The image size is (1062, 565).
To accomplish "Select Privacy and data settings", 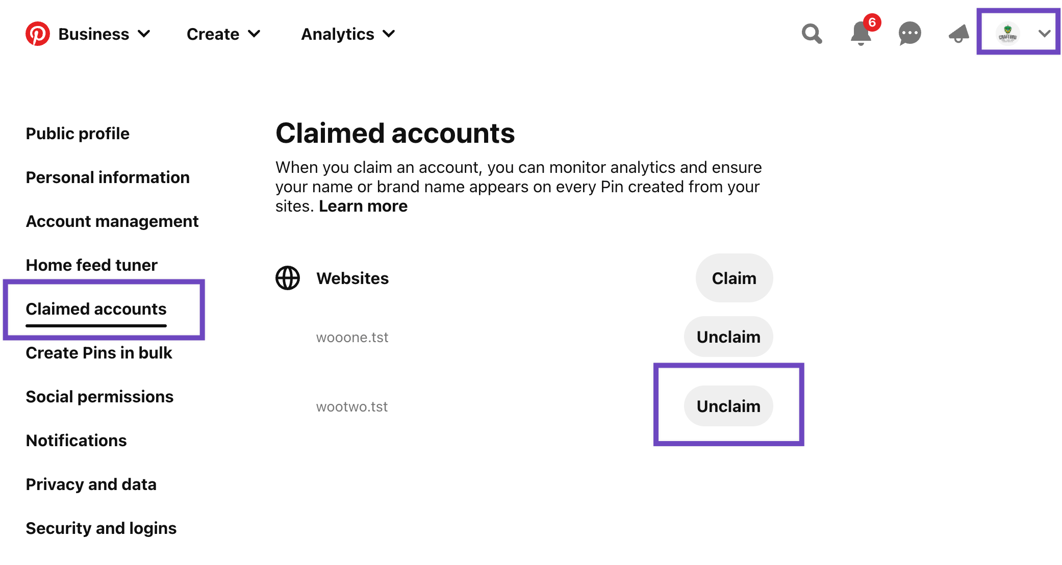I will click(91, 484).
